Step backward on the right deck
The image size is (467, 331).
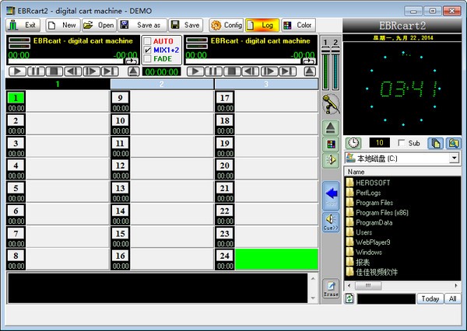[251, 71]
